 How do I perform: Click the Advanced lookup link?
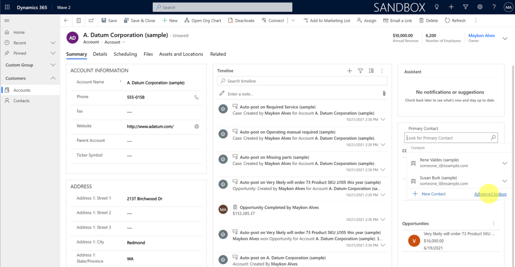click(x=490, y=194)
